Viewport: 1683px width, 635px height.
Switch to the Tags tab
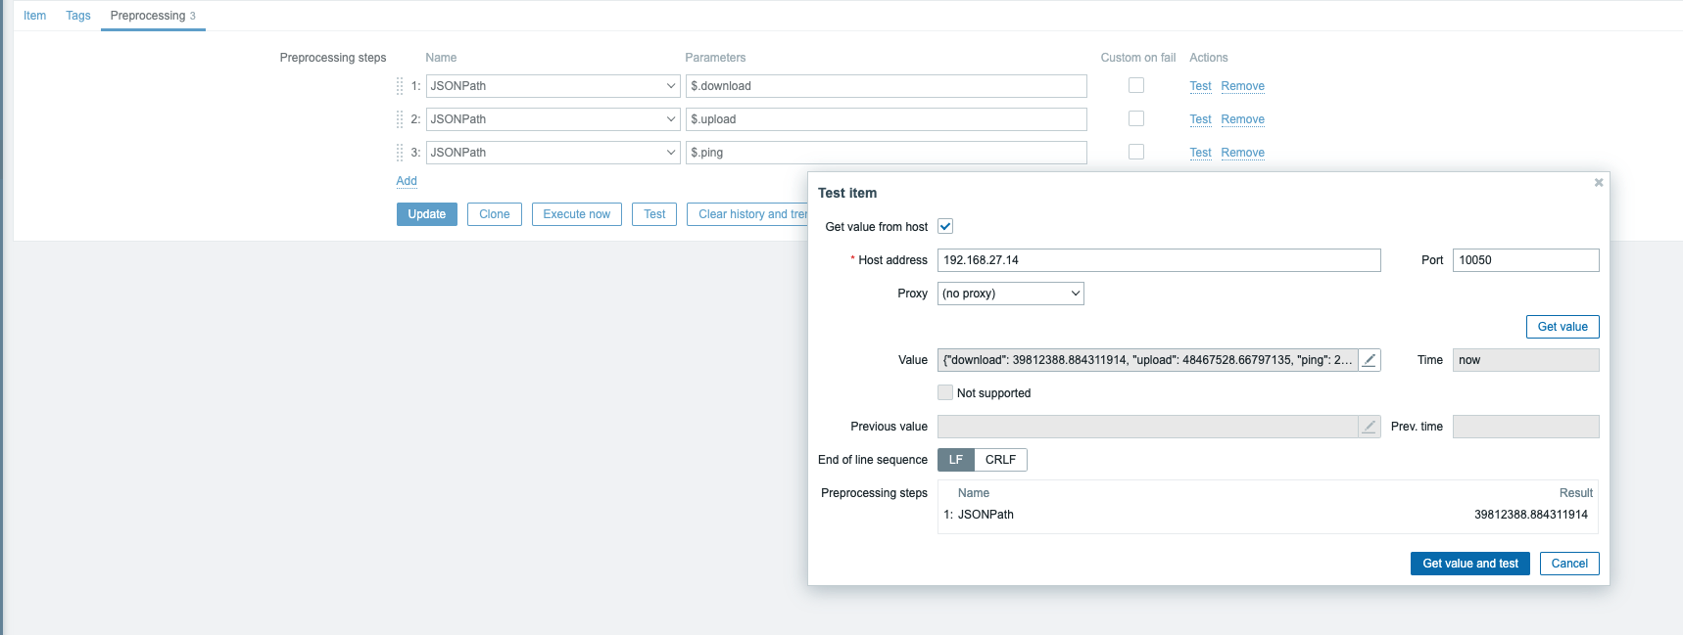[78, 16]
